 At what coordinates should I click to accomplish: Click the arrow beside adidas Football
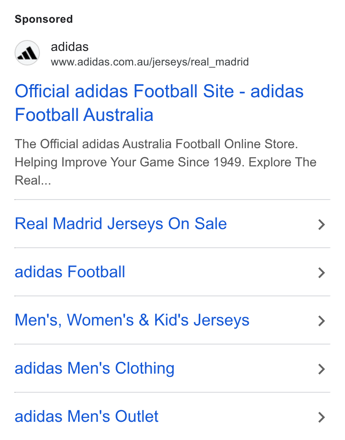pos(321,273)
